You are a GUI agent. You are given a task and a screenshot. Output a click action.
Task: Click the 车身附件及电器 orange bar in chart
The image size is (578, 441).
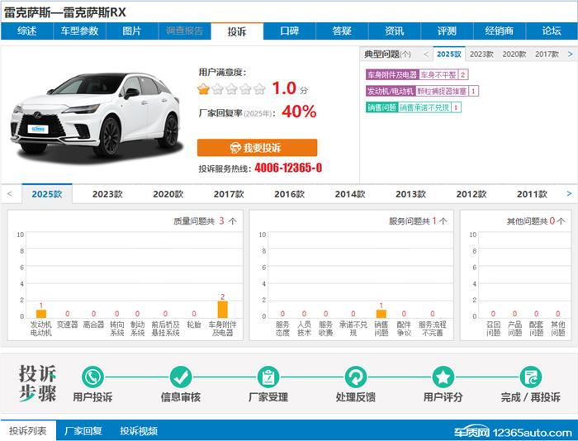(223, 310)
